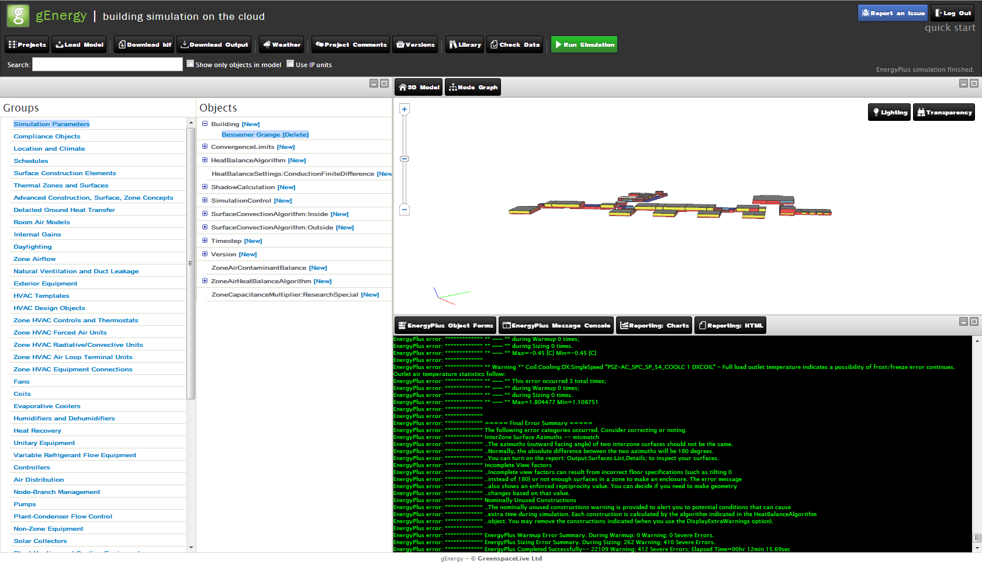
Task: Click Load Model button
Action: tap(79, 44)
